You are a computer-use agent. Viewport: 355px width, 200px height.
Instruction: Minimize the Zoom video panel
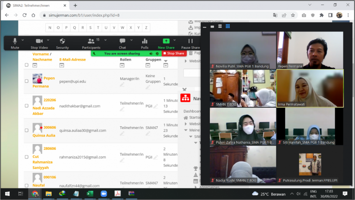tap(204, 27)
